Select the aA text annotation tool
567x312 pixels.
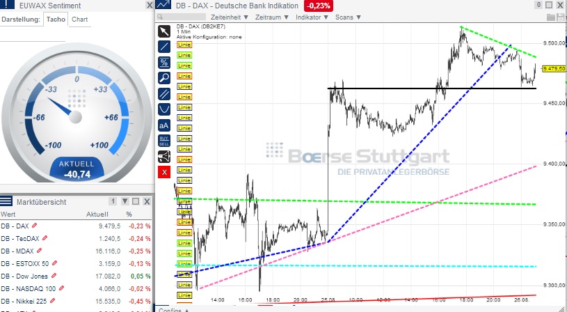click(x=164, y=125)
